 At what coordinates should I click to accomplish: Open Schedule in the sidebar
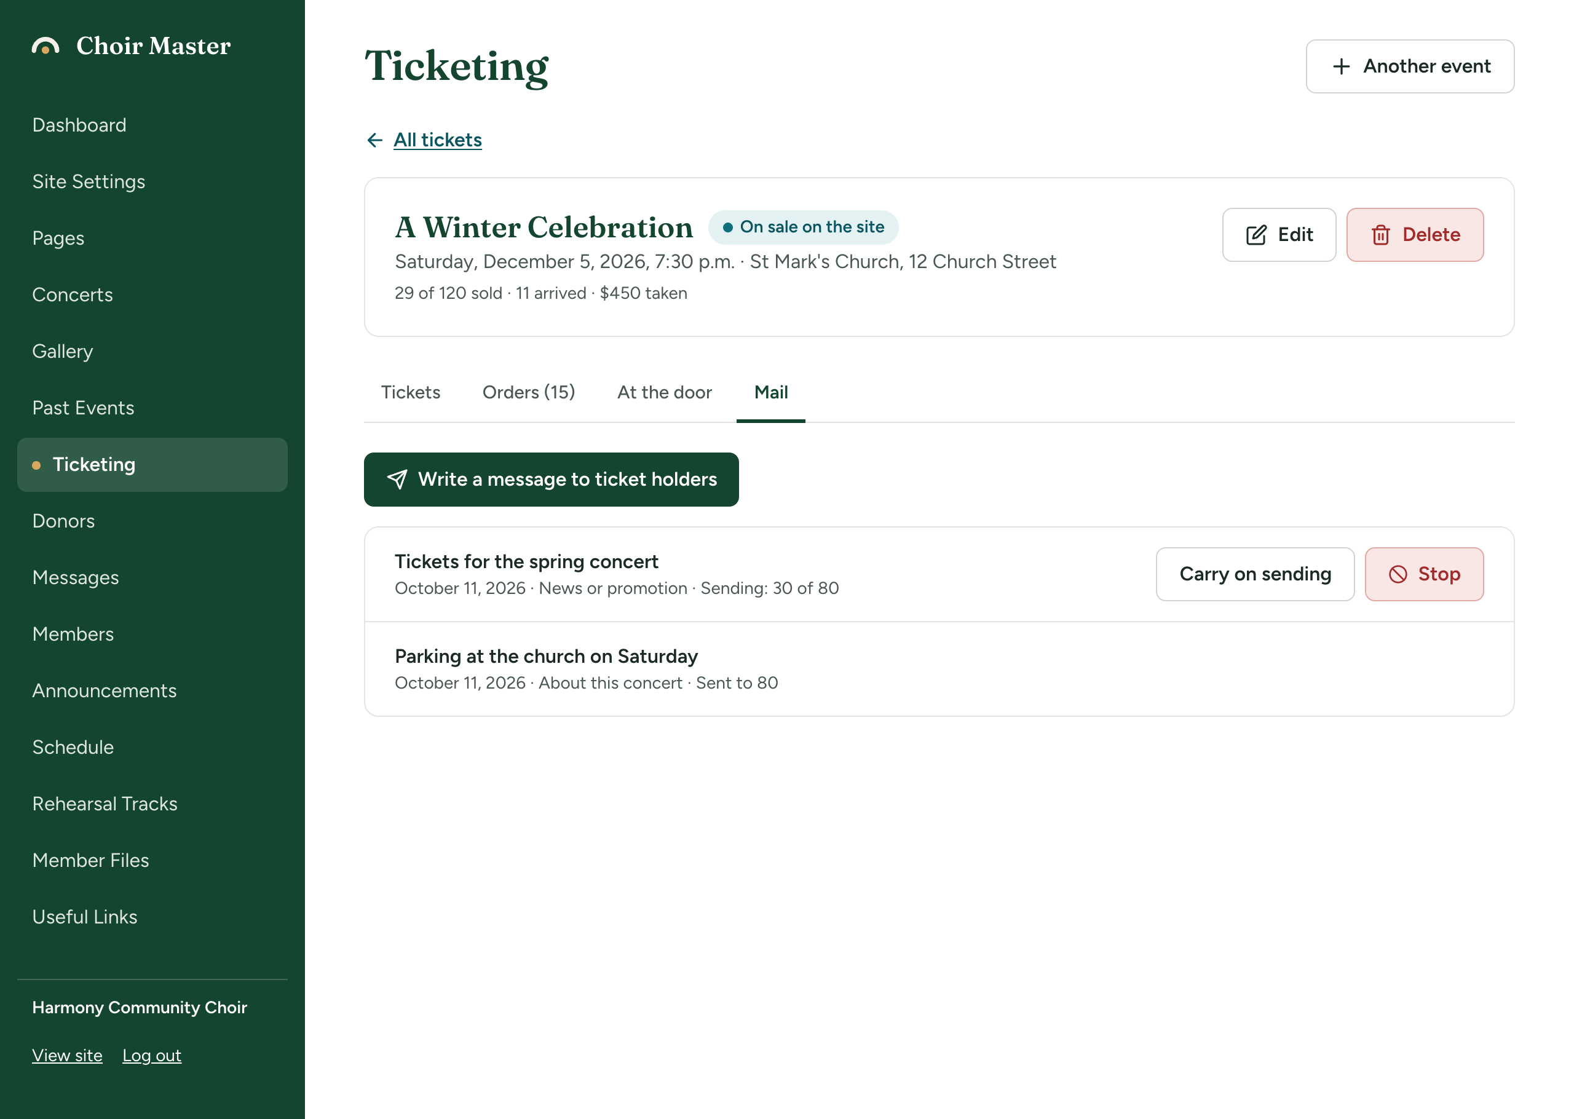pos(152,748)
